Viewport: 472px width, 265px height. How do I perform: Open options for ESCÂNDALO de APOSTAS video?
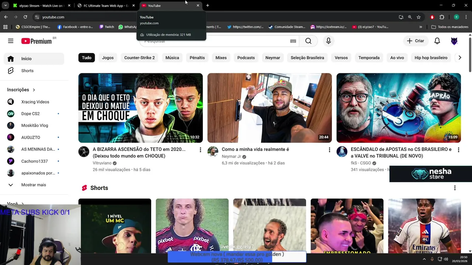(x=458, y=150)
